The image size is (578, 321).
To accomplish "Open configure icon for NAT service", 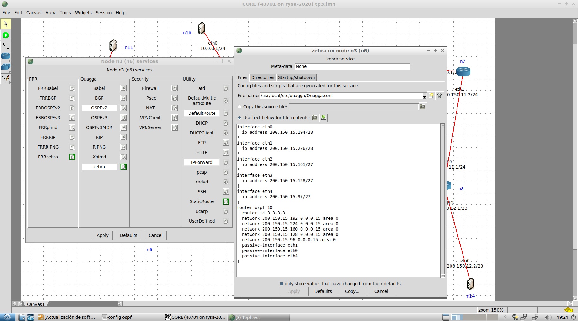I will 175,108.
